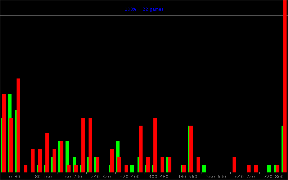288x180 pixels.
Task: Click the 560-640 axis label
Action: point(216,177)
